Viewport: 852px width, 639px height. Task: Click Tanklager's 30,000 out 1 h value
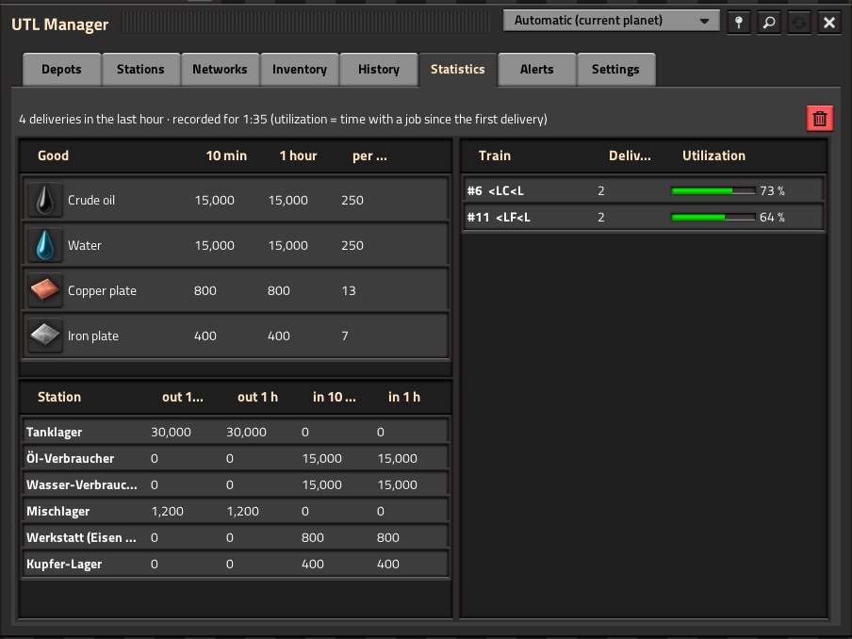tap(246, 432)
